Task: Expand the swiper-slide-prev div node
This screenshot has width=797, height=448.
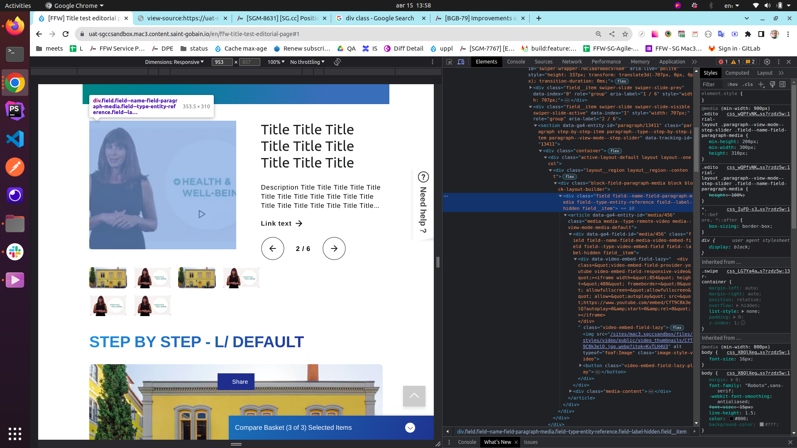Action: coord(531,88)
